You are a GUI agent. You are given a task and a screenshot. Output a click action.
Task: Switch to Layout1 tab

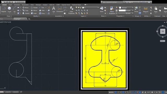tap(8, 92)
